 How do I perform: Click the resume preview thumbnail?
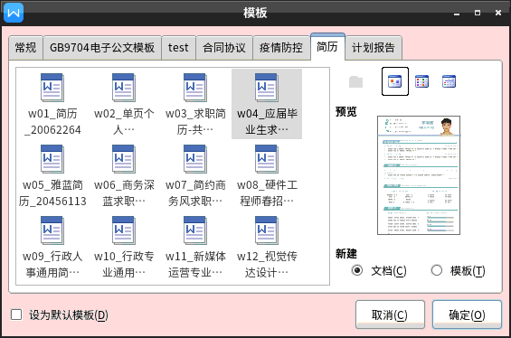[x=419, y=175]
